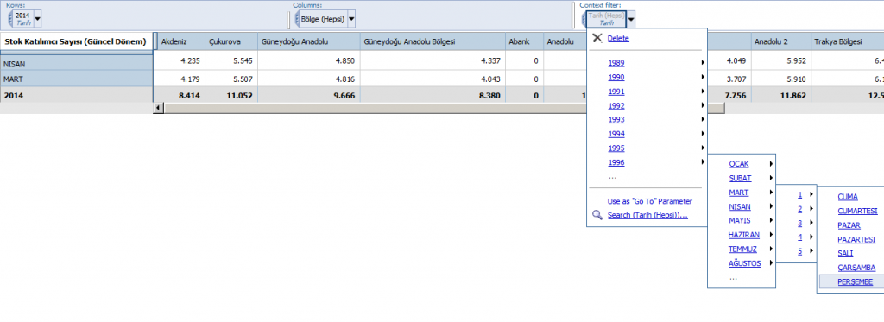
Task: Click Stok Katılımcı Sayısı (Güncel Dönem) header cell
Action: pos(78,41)
